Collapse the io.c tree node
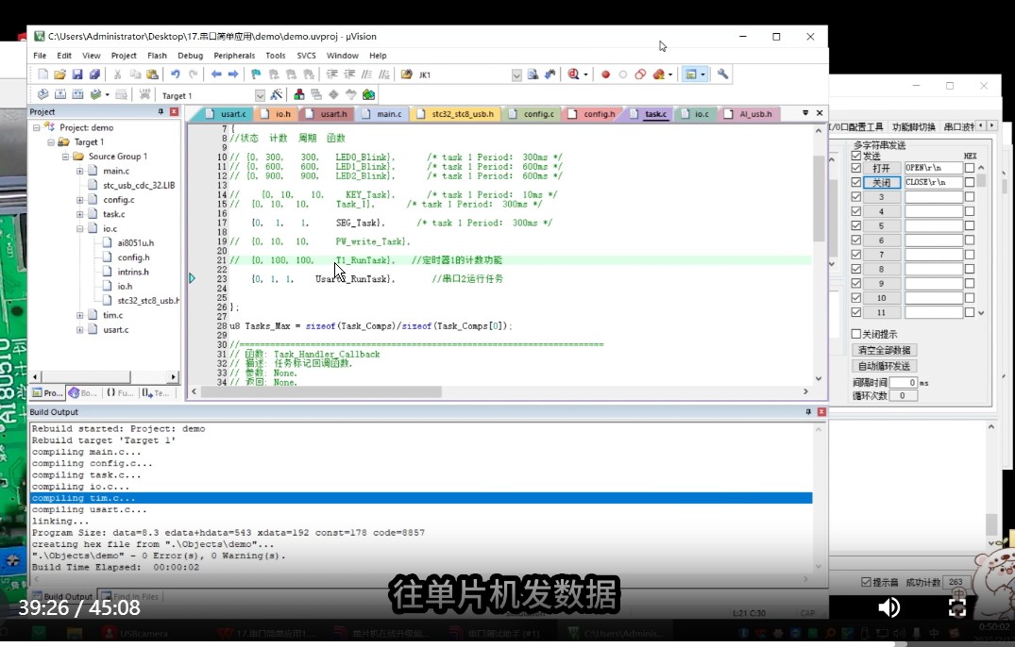The height and width of the screenshot is (647, 1015). (80, 227)
